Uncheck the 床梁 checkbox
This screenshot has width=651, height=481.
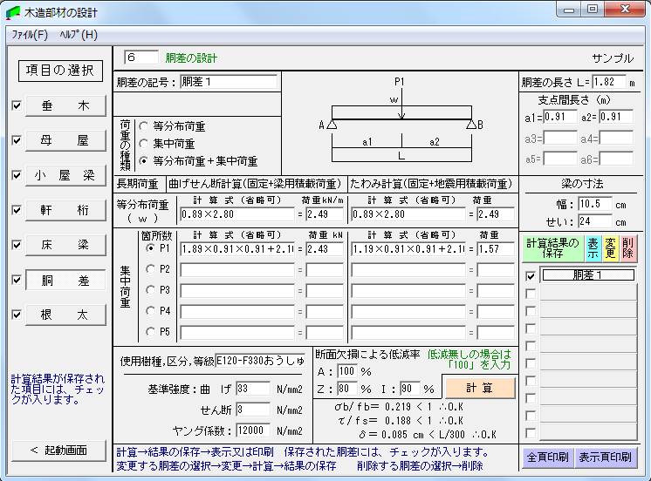pyautogui.click(x=17, y=245)
